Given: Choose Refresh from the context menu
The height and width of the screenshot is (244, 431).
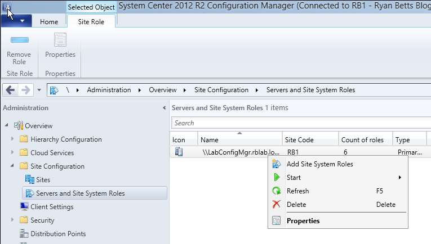Looking at the screenshot, I should coord(338,191).
